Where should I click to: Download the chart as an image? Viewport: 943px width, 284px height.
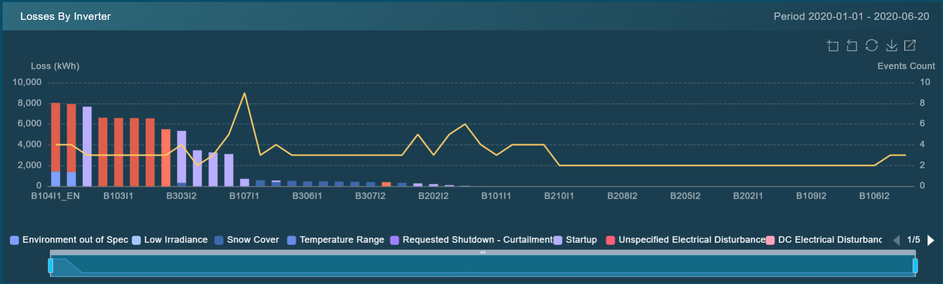(x=892, y=46)
